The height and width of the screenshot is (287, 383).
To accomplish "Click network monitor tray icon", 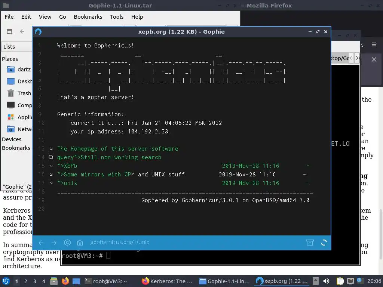I will (x=350, y=281).
